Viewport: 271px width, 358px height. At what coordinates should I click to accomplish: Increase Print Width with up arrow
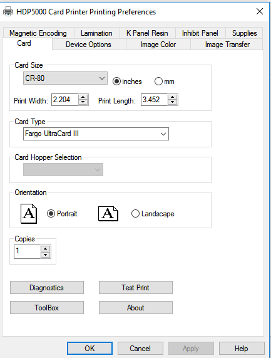pos(83,97)
